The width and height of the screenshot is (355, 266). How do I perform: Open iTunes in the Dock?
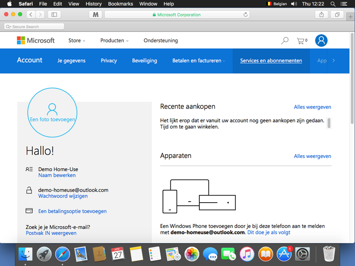[x=247, y=254]
